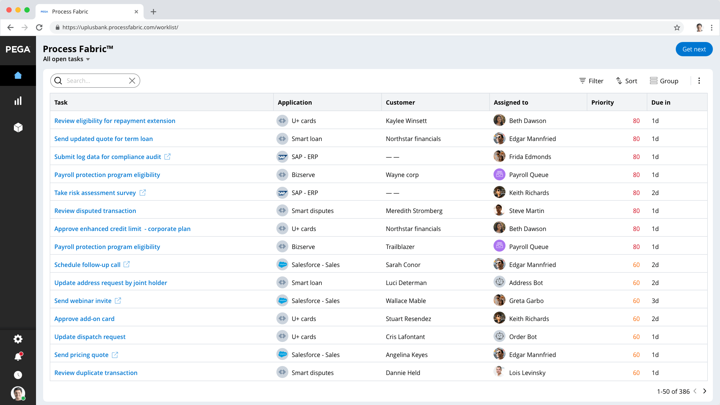This screenshot has height=405, width=720.
Task: Open the three-dot table options menu
Action: tap(699, 81)
